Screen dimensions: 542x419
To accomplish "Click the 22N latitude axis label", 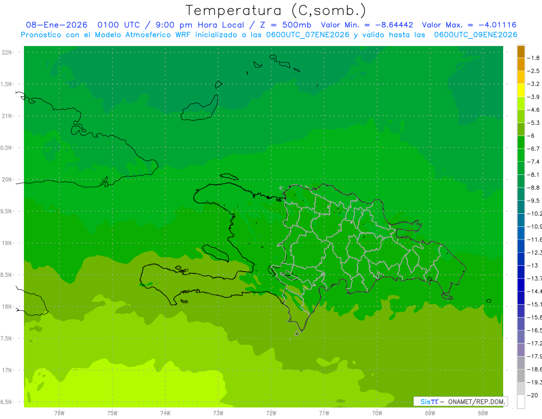I will (7, 52).
